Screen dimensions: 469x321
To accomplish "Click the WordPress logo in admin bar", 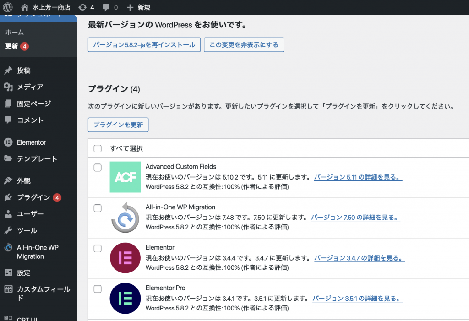I will 8,7.
